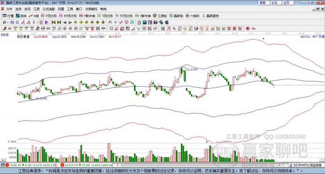325x174 pixels.
Task: Click the black right arrow icon
Action: pyautogui.click(x=70, y=22)
